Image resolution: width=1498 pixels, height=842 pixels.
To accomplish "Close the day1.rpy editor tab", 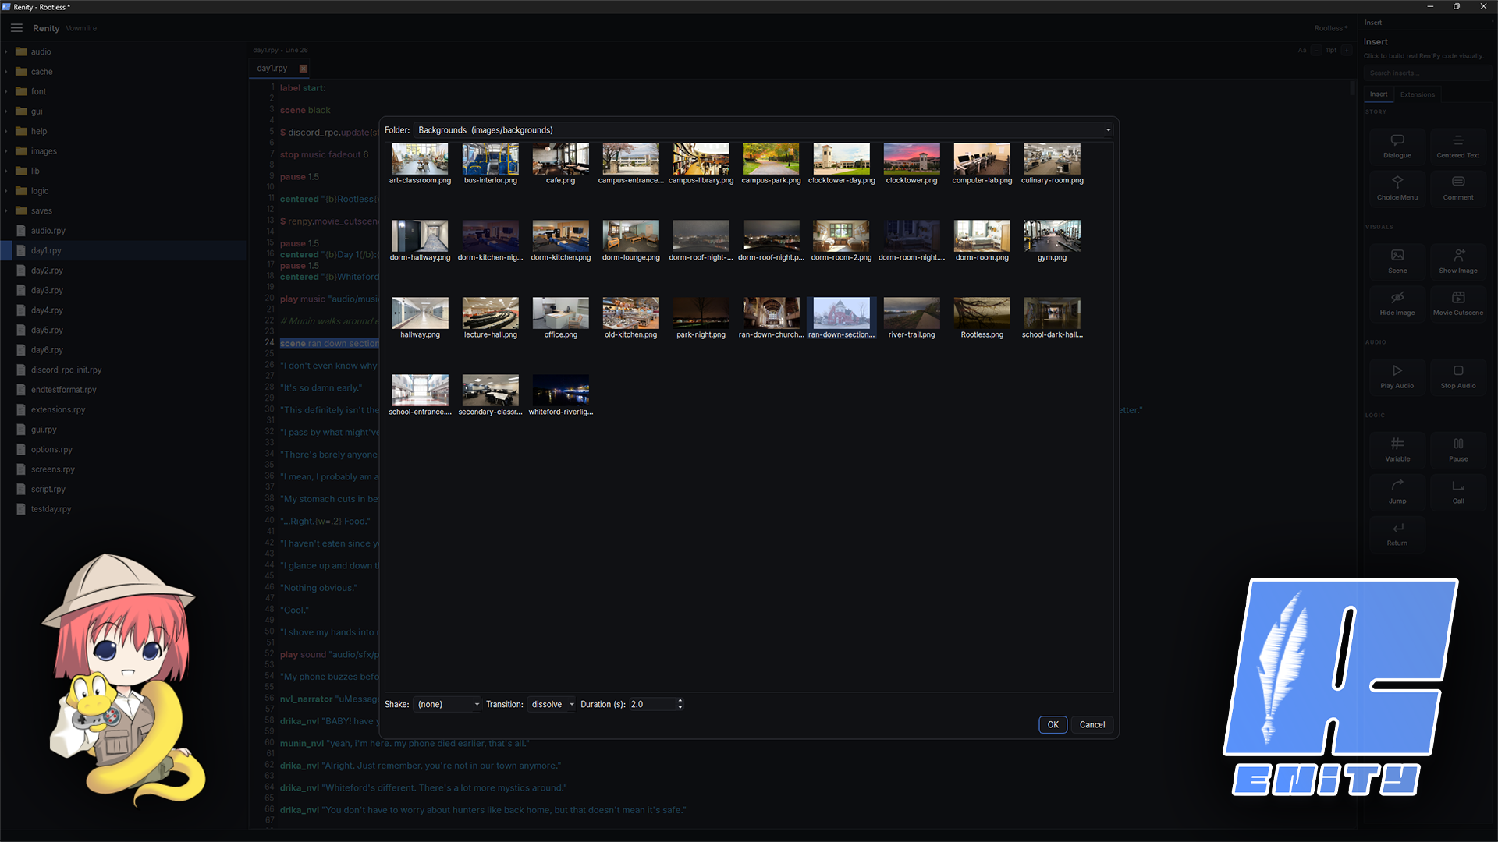I will point(304,69).
